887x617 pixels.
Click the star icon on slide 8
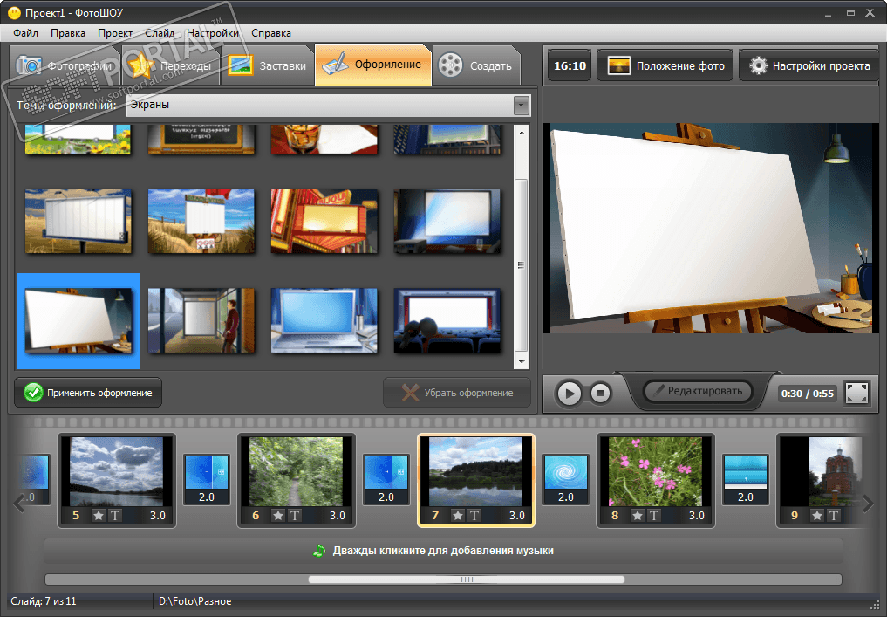pos(638,515)
